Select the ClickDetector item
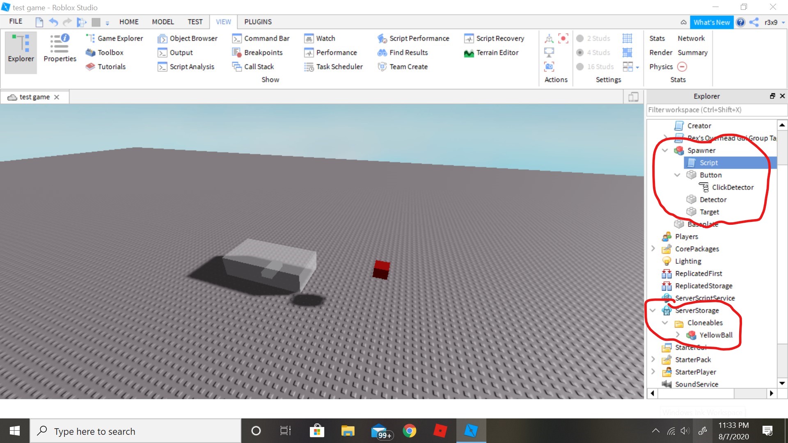 point(726,187)
